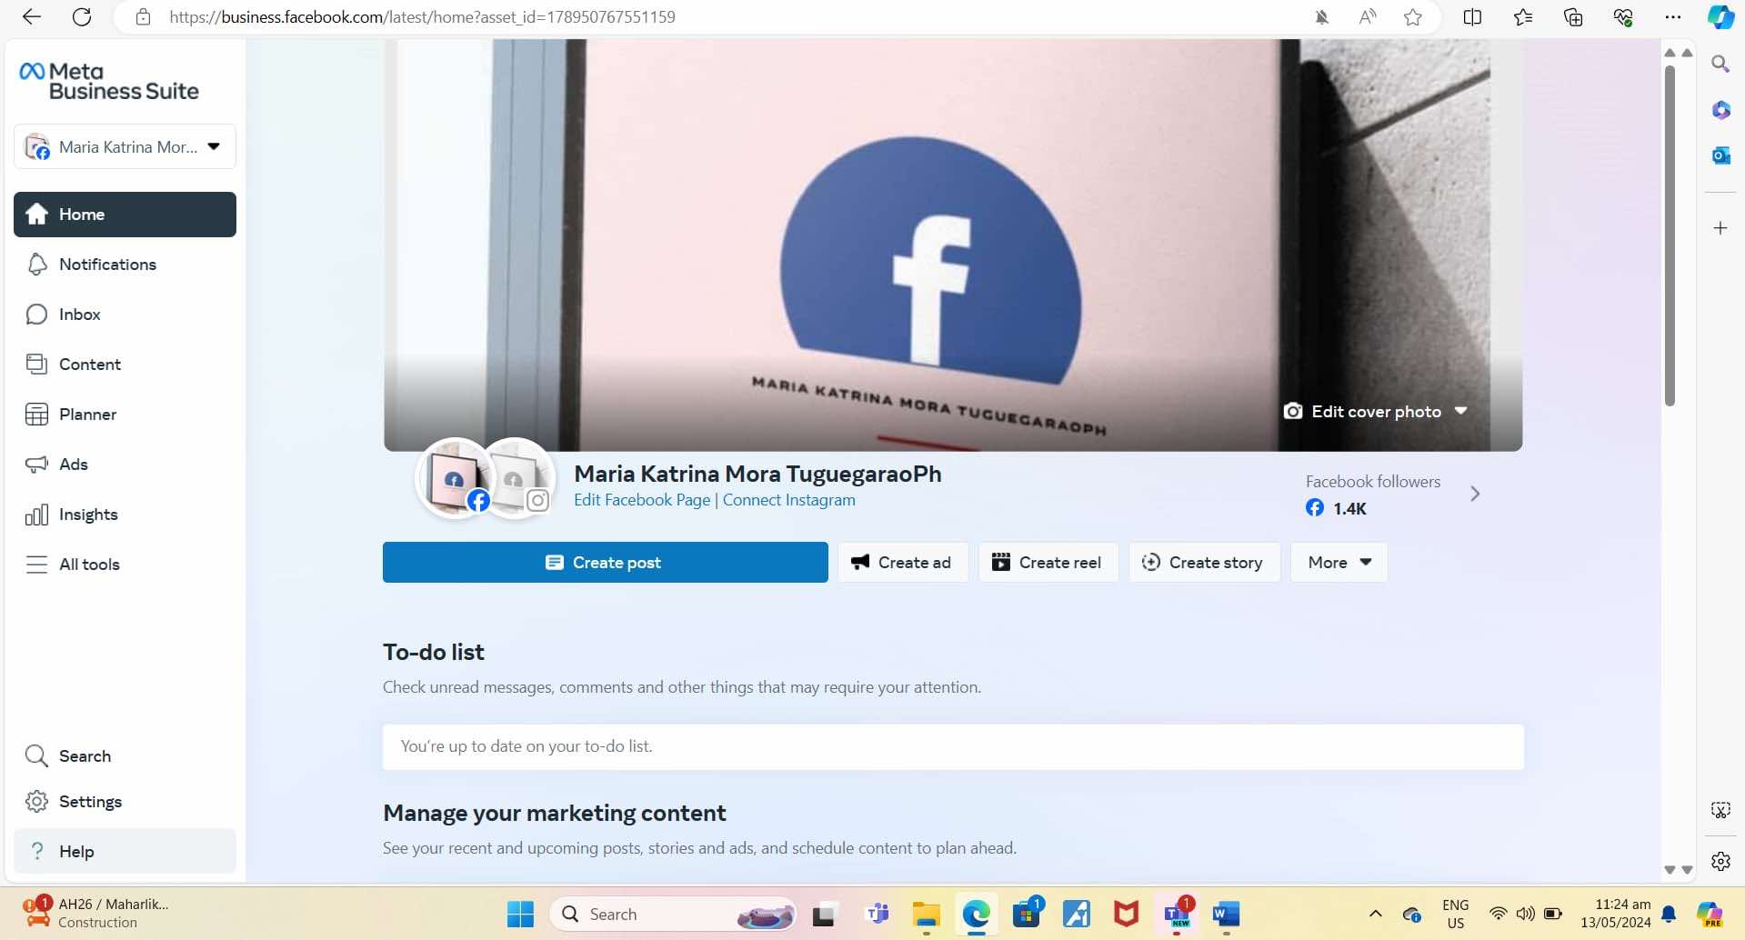This screenshot has height=940, width=1745.
Task: Click the muted notifications bell in address bar
Action: click(1322, 17)
